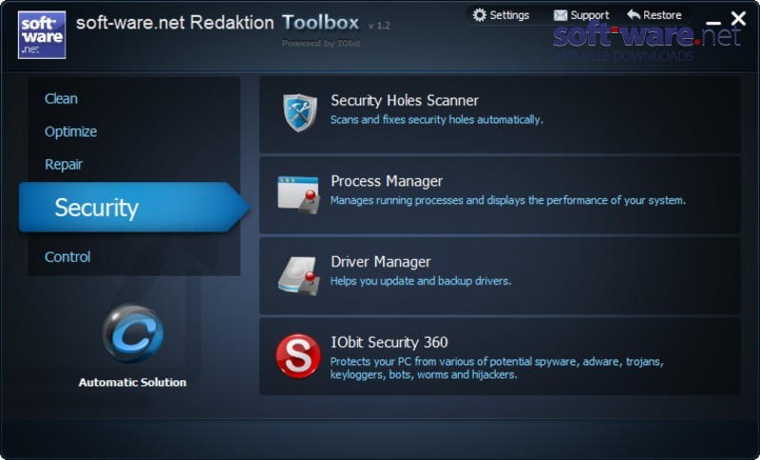This screenshot has width=760, height=460.
Task: Click the Restore arrow icon
Action: point(634,14)
